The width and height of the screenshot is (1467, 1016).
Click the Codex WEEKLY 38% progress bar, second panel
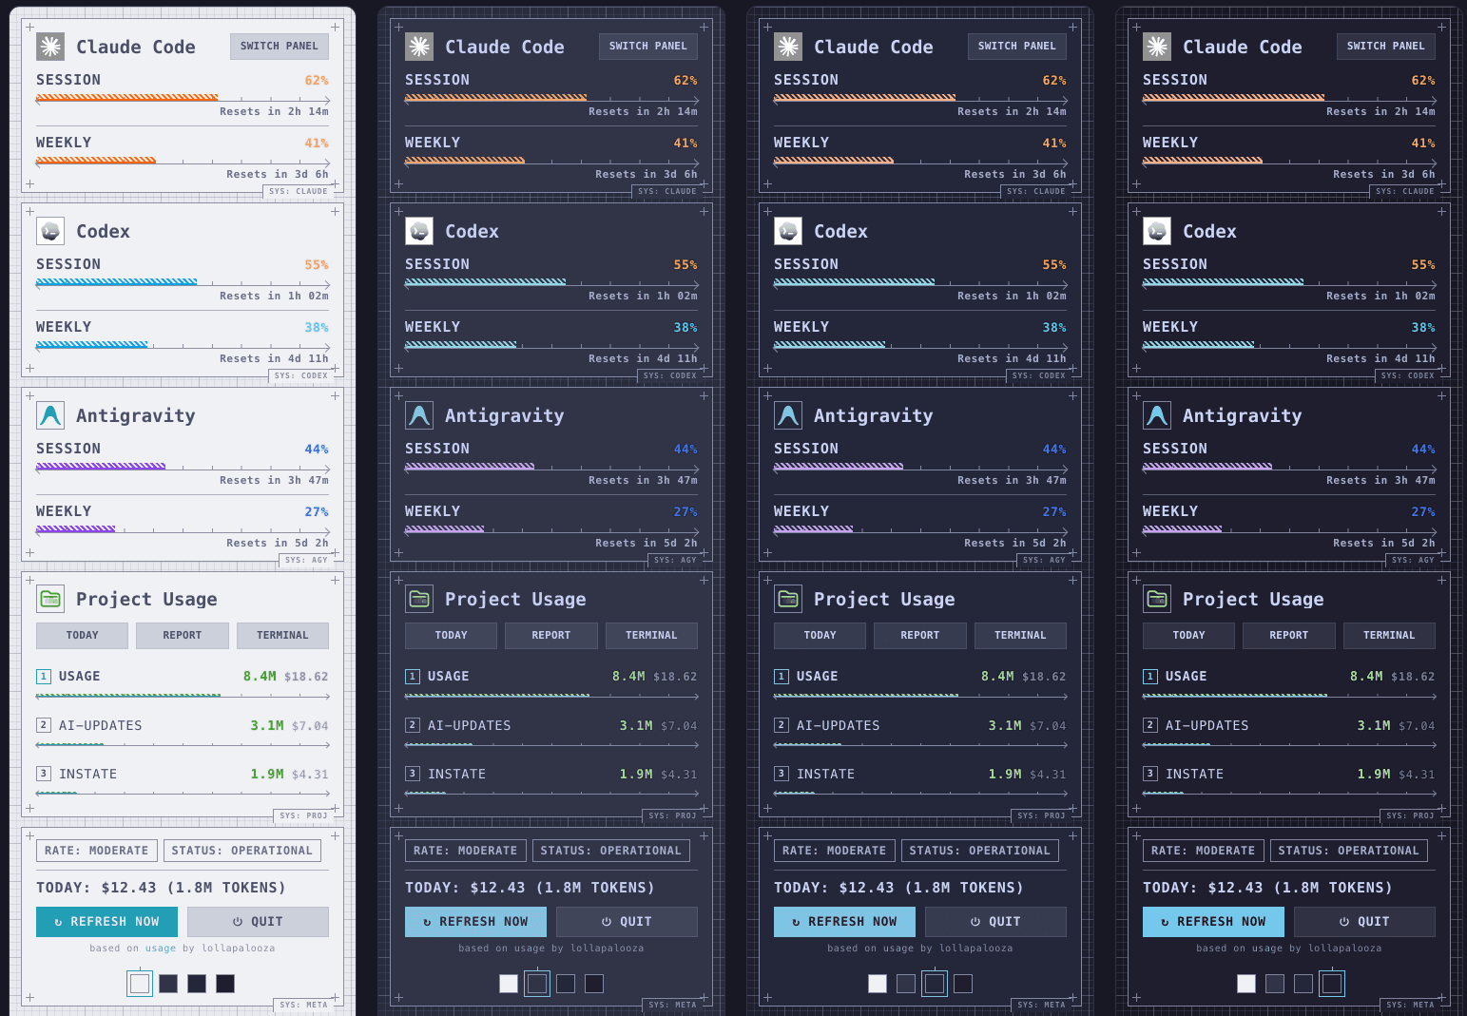pyautogui.click(x=551, y=345)
